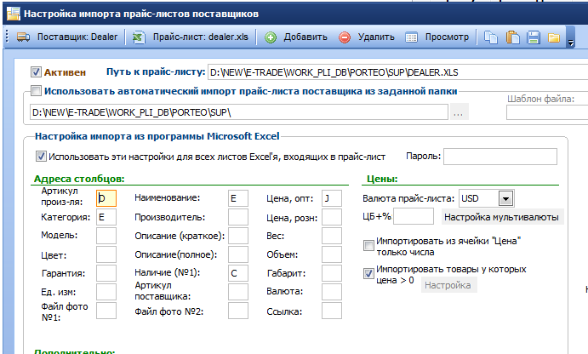Click the red Удалить minus icon

[345, 37]
